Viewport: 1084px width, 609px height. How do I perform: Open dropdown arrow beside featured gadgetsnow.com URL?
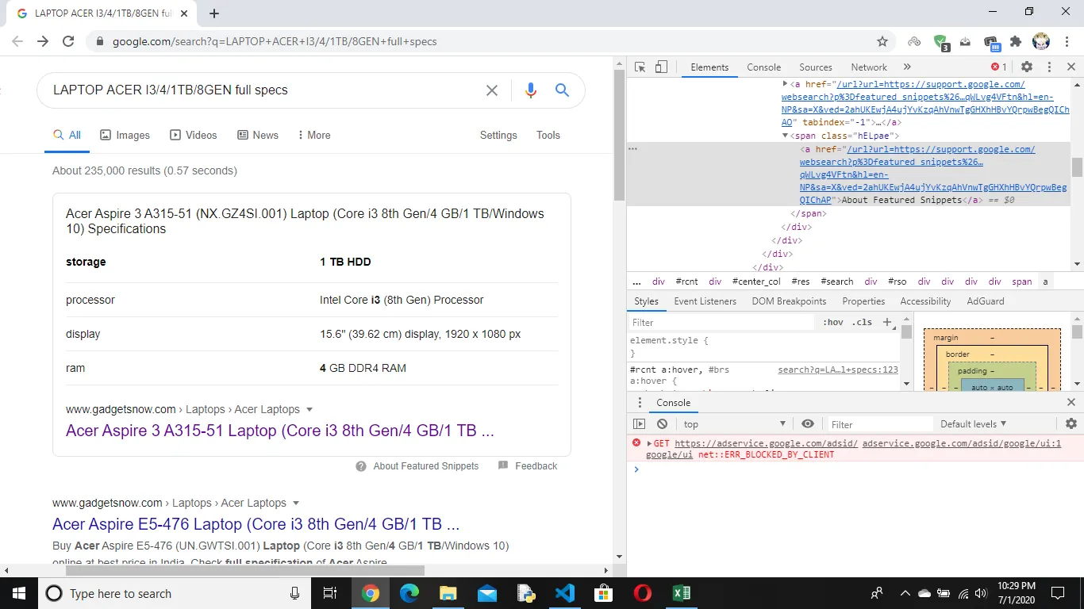[x=309, y=410]
